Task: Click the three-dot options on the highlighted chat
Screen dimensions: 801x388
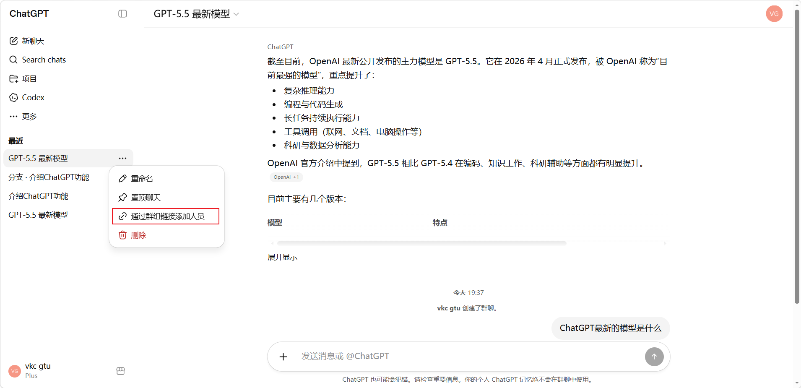Action: [122, 158]
